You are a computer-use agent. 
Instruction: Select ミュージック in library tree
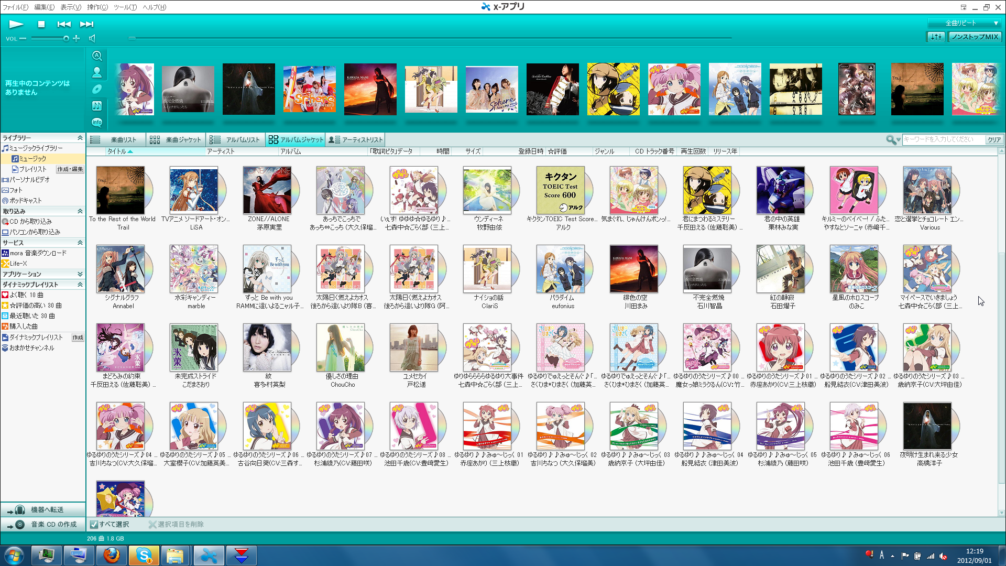[32, 159]
